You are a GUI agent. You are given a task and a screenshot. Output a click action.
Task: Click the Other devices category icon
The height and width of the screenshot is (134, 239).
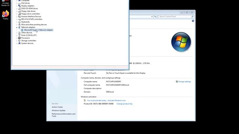click(19, 32)
